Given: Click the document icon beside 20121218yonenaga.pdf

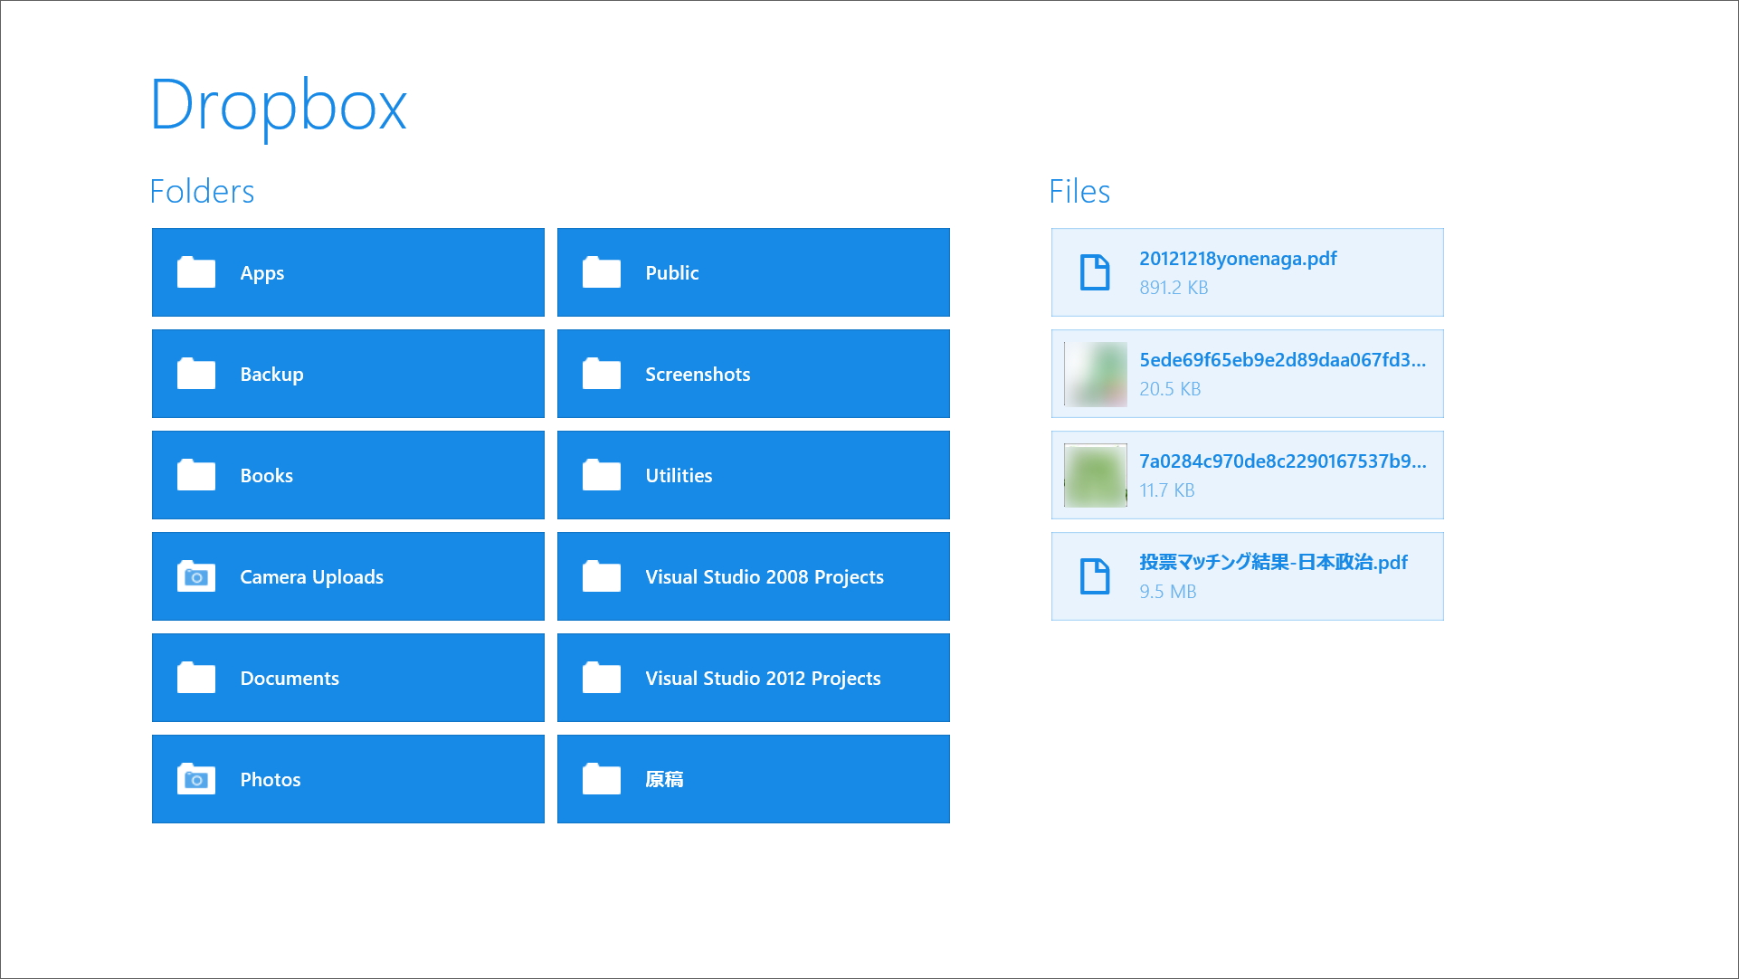Looking at the screenshot, I should pyautogui.click(x=1094, y=271).
